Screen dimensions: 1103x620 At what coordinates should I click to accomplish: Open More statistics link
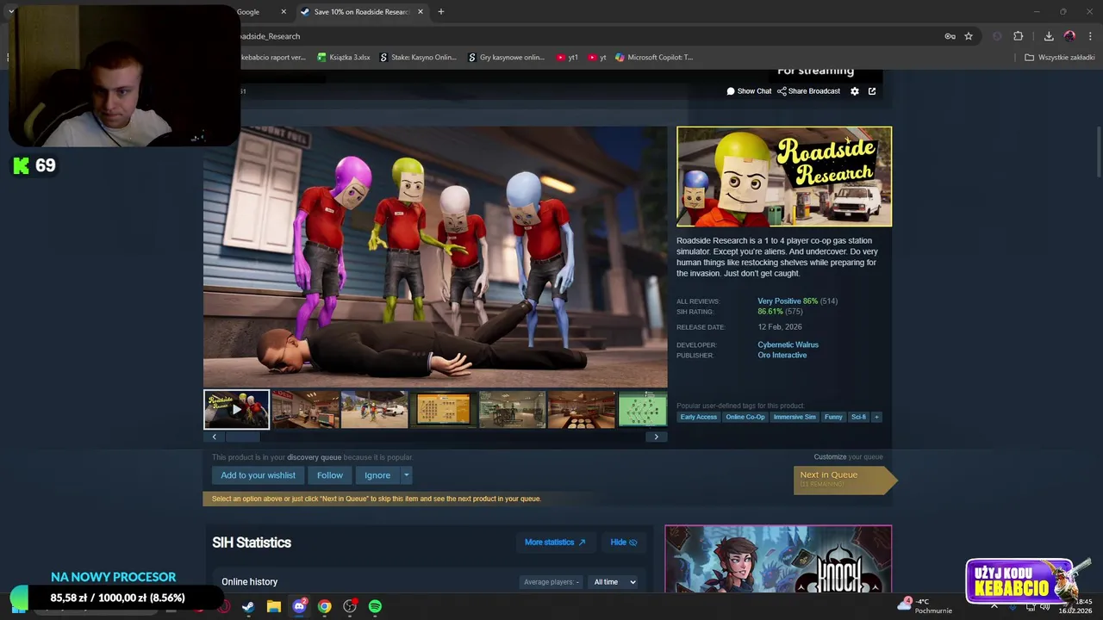point(555,542)
